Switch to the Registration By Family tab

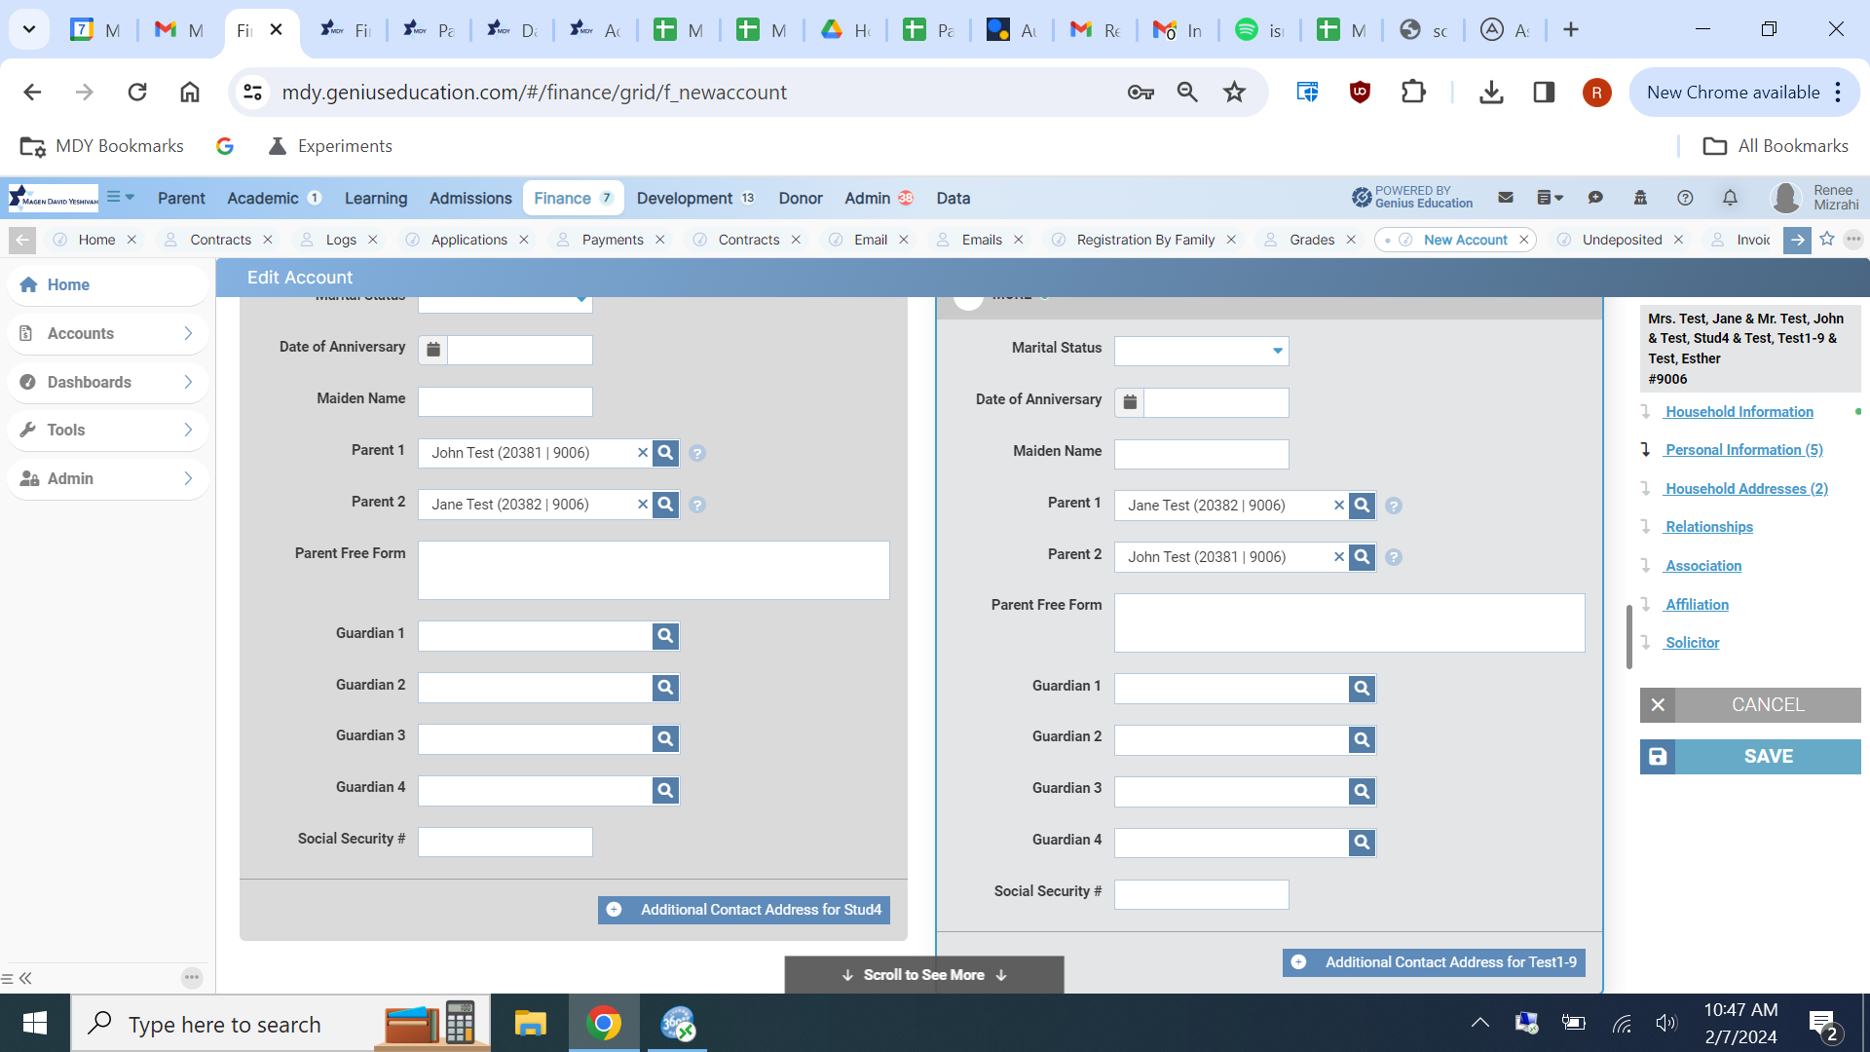tap(1144, 240)
